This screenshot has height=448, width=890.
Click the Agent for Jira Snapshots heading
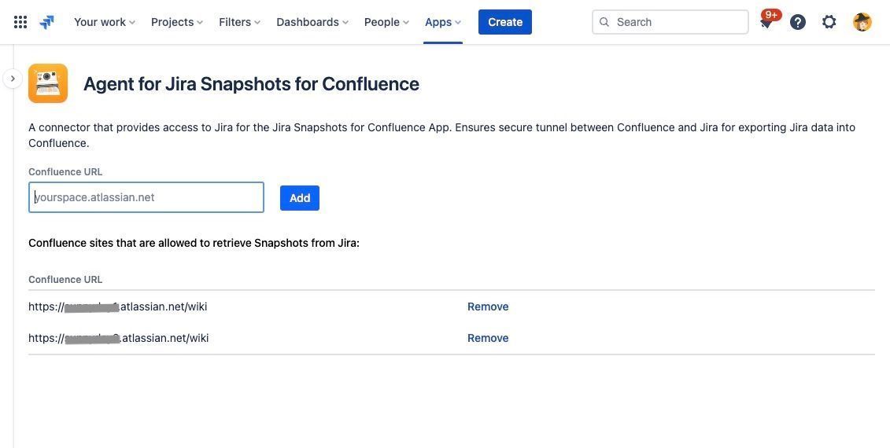(251, 84)
